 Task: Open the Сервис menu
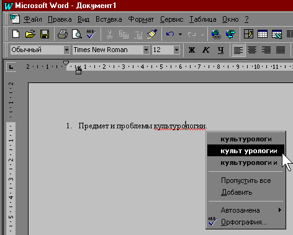[x=171, y=19]
